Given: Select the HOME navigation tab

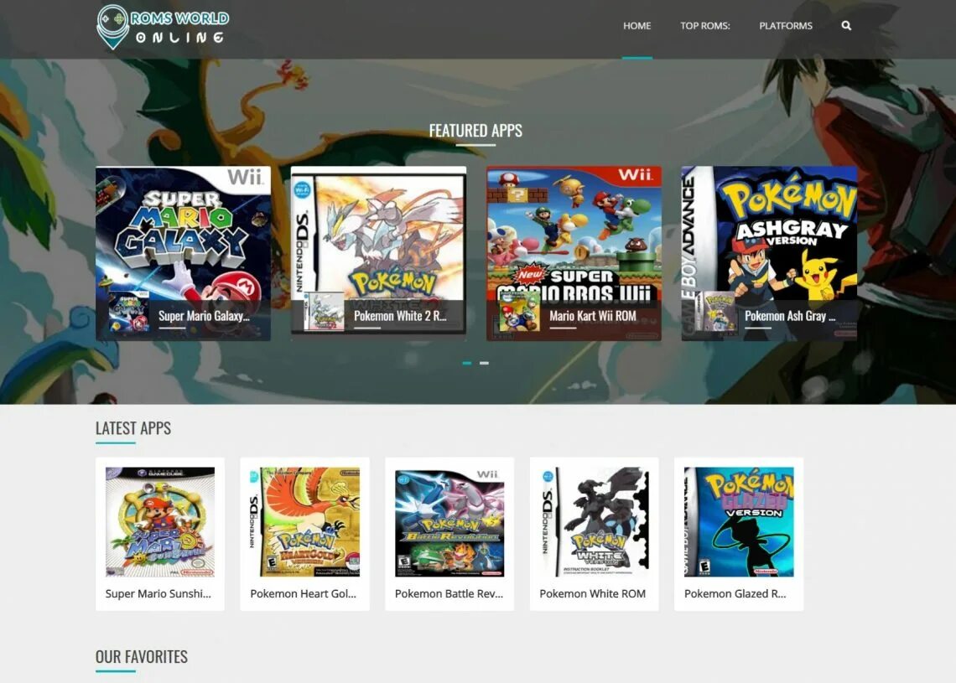Looking at the screenshot, I should click(636, 26).
